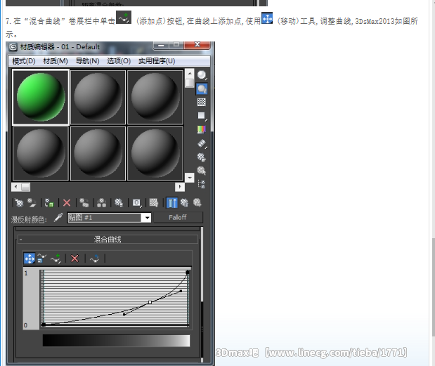The height and width of the screenshot is (366, 435).
Task: Click the Select by Material icon
Action: pyautogui.click(x=202, y=171)
